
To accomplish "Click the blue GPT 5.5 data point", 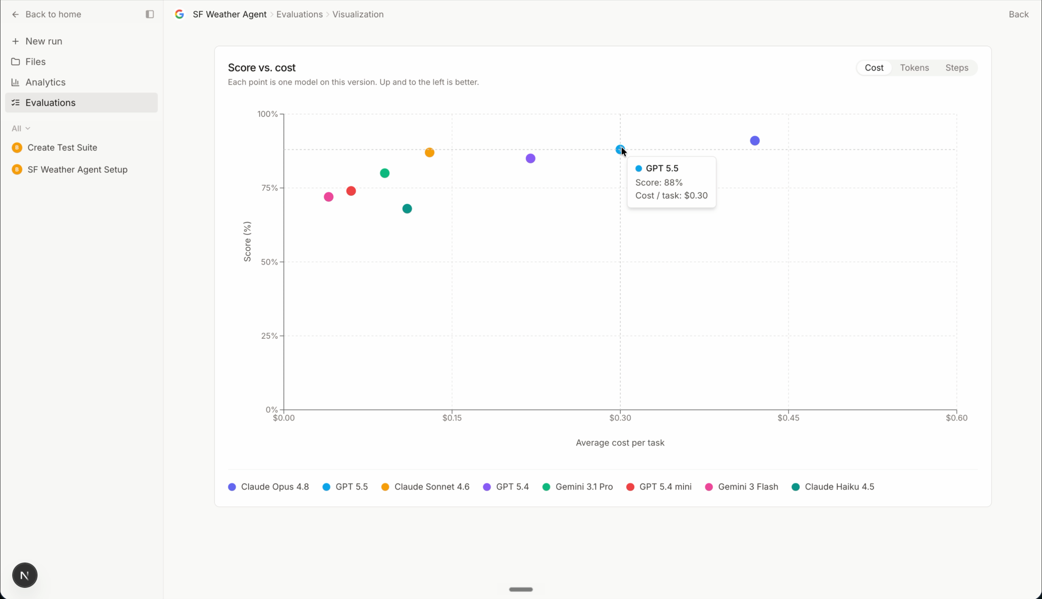I will point(620,149).
